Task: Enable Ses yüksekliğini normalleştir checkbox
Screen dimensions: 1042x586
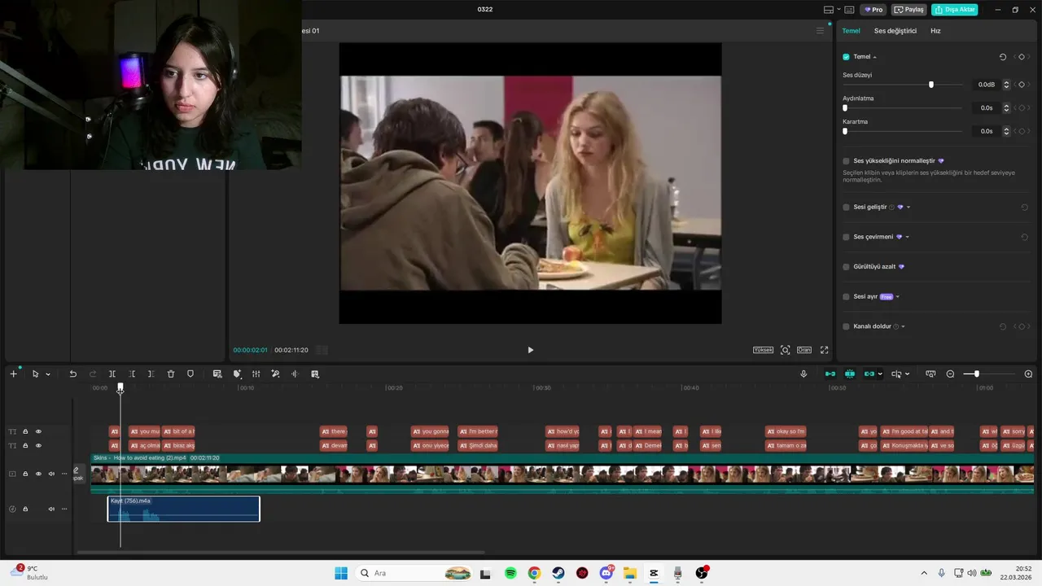Action: pyautogui.click(x=846, y=161)
